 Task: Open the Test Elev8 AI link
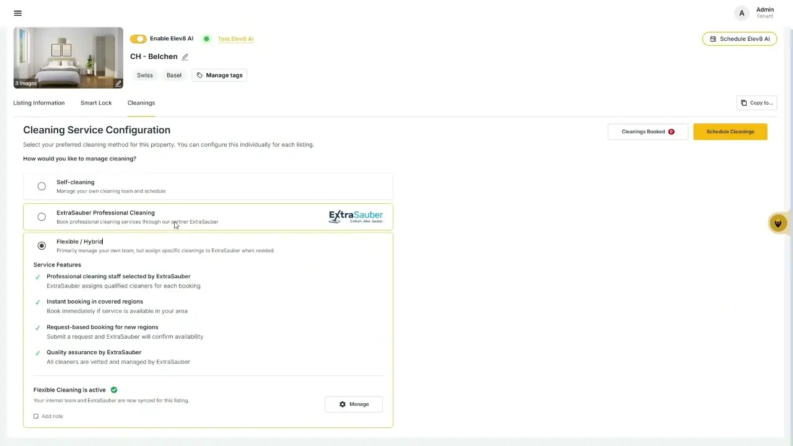click(x=235, y=39)
